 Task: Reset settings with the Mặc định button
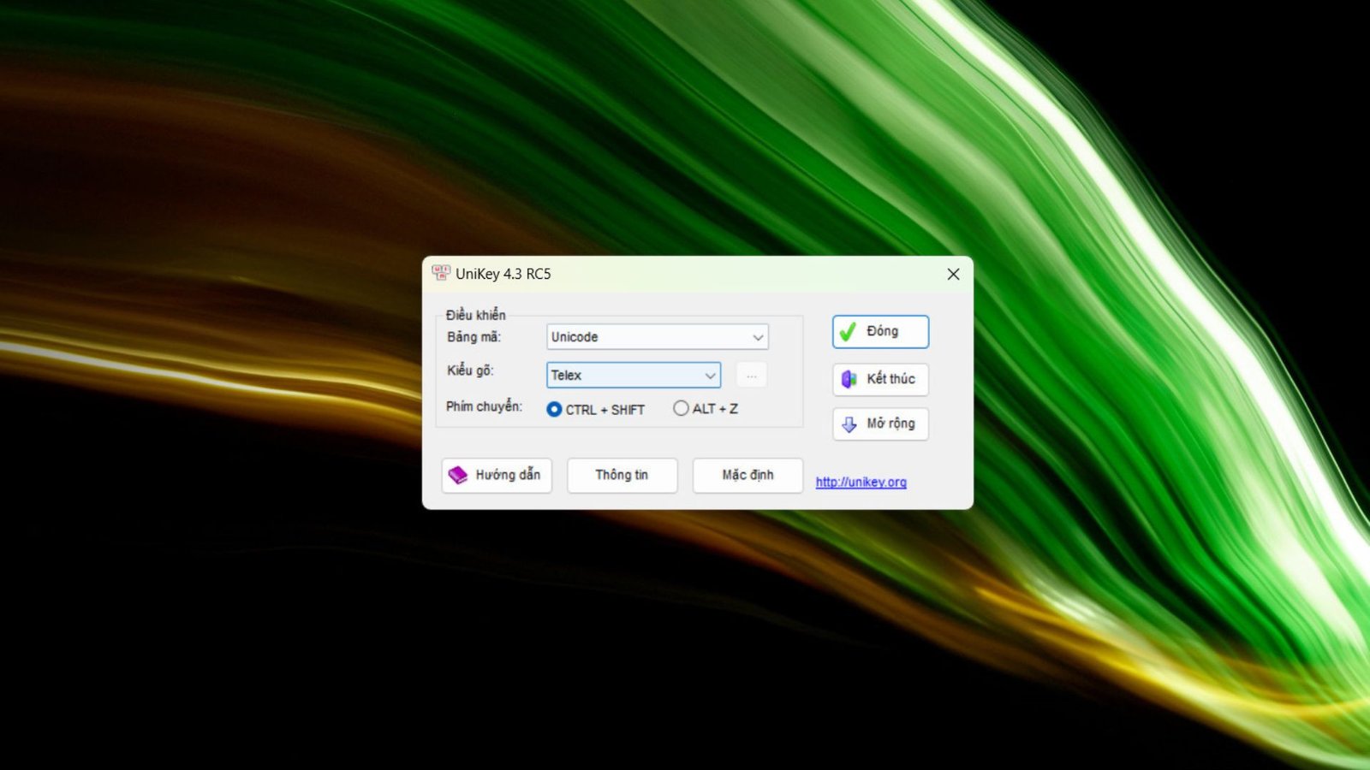(748, 475)
